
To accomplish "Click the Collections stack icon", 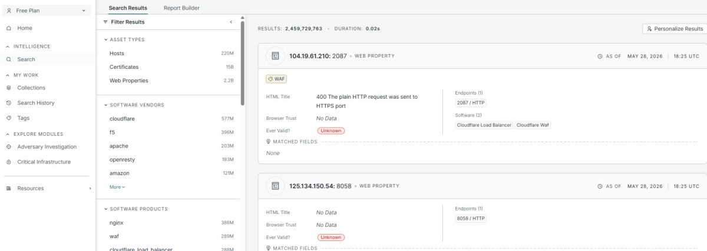I will tap(9, 88).
